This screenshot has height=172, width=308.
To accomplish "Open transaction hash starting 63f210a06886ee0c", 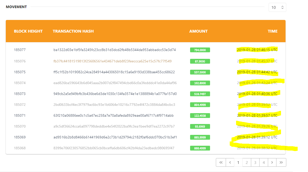I will coord(114,115).
